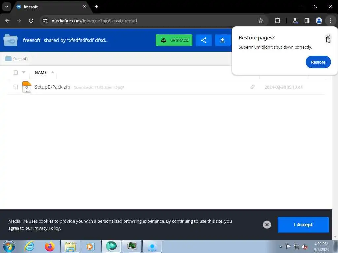This screenshot has width=338, height=253.
Task: Show hidden system tray icons arrow
Action: pyautogui.click(x=281, y=247)
